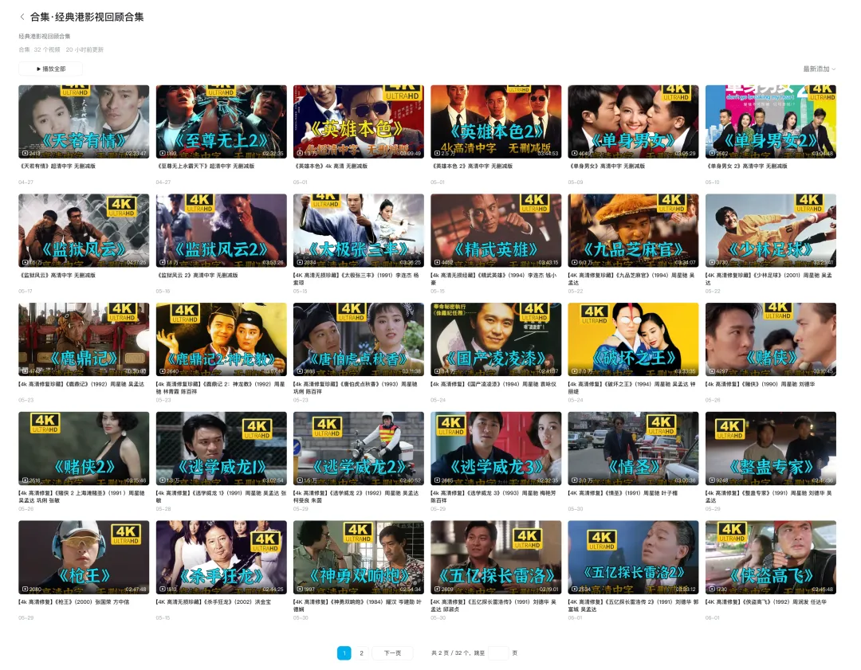
Task: Open the 《英雄本色》 video thumbnail
Action: coord(359,122)
